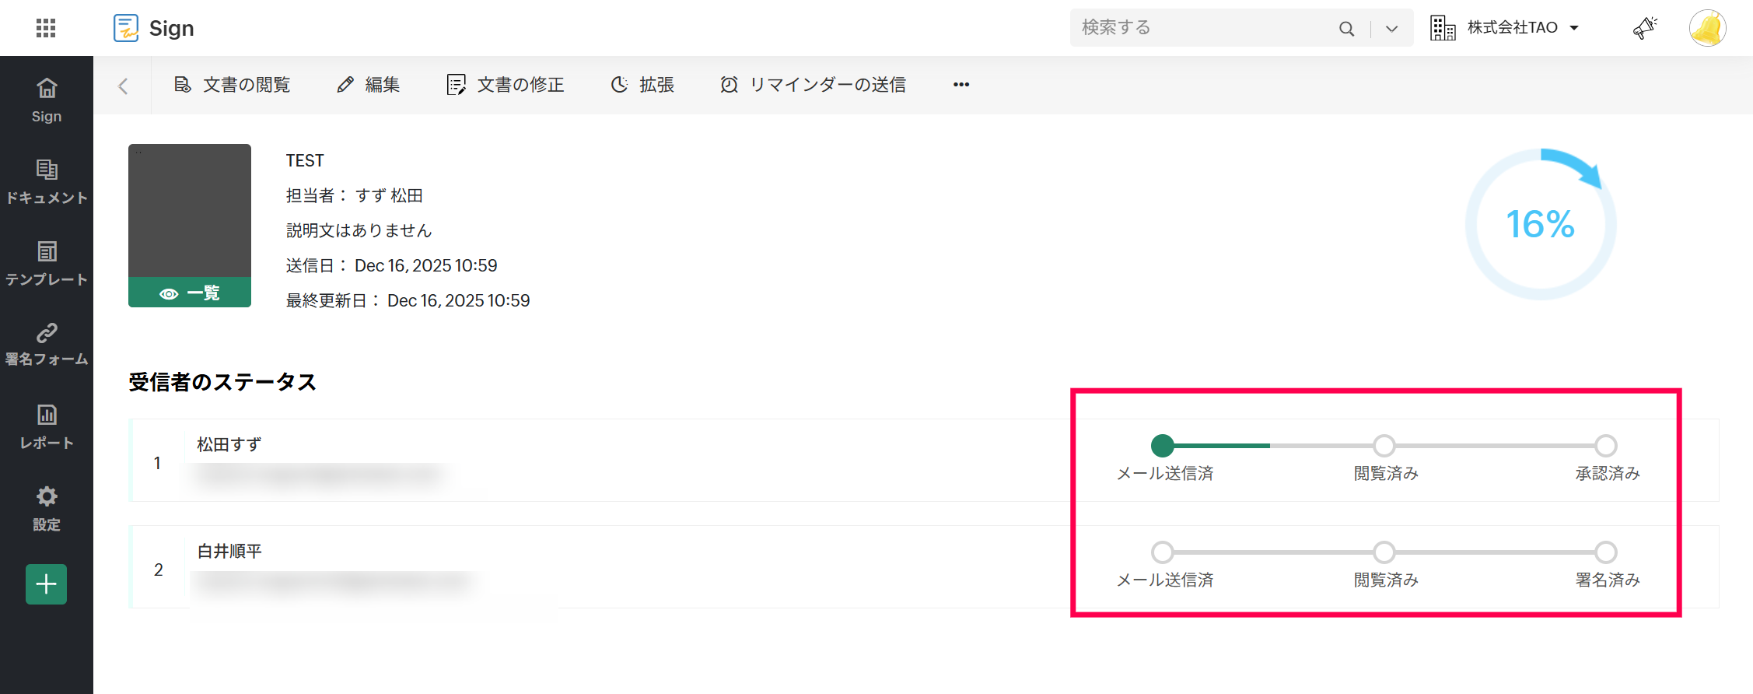This screenshot has width=1753, height=694.
Task: Click the 編集 button
Action: 369,85
